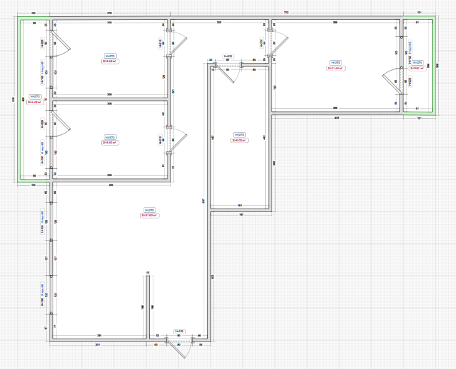Select the hallway door into the upper-right room
Viewport: 456px width, 369px height.
click(279, 43)
